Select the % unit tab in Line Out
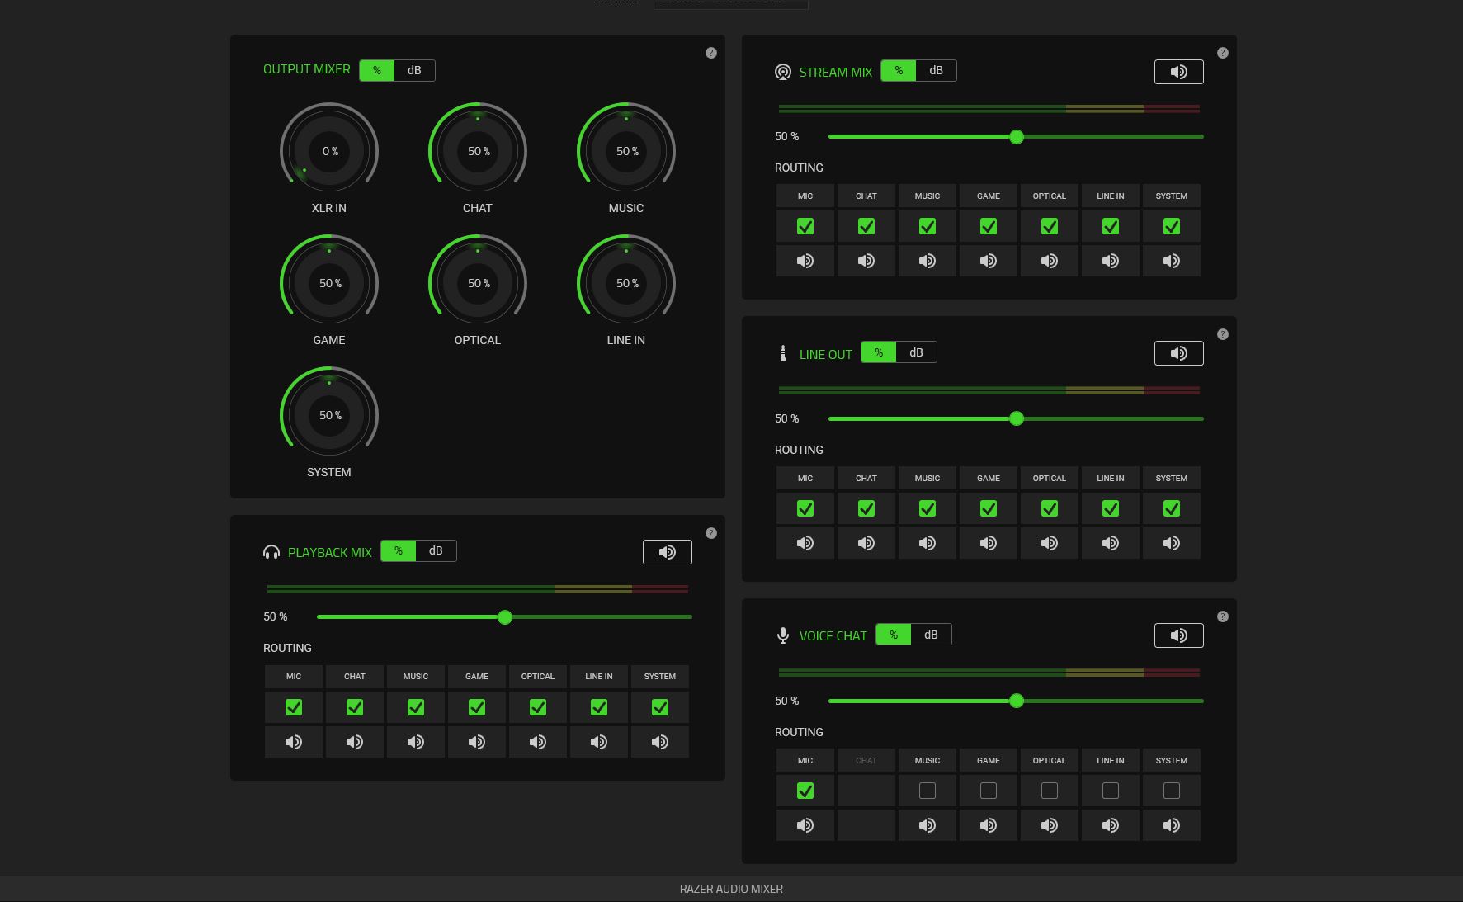 tap(878, 352)
